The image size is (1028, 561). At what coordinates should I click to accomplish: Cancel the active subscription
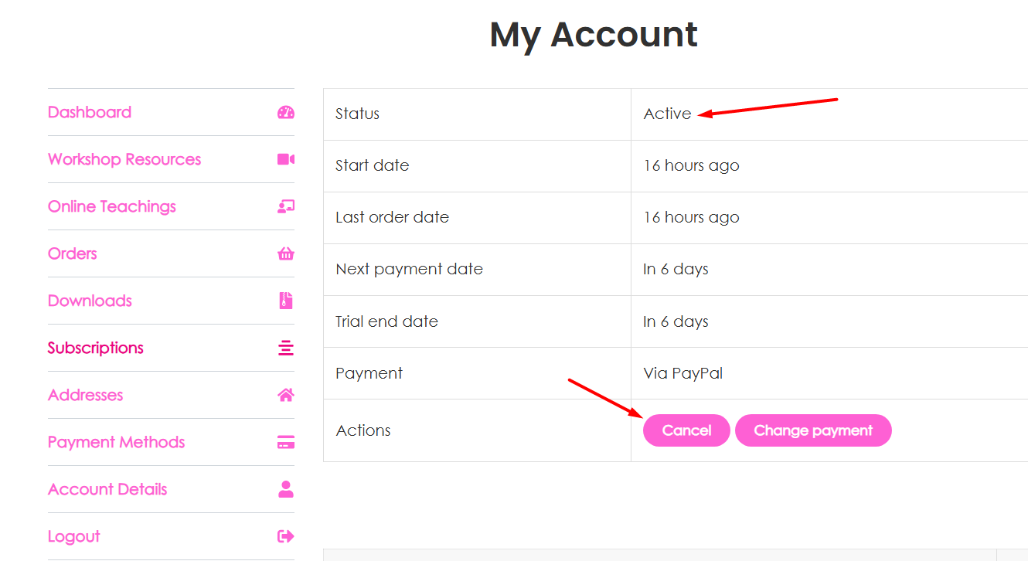coord(686,430)
